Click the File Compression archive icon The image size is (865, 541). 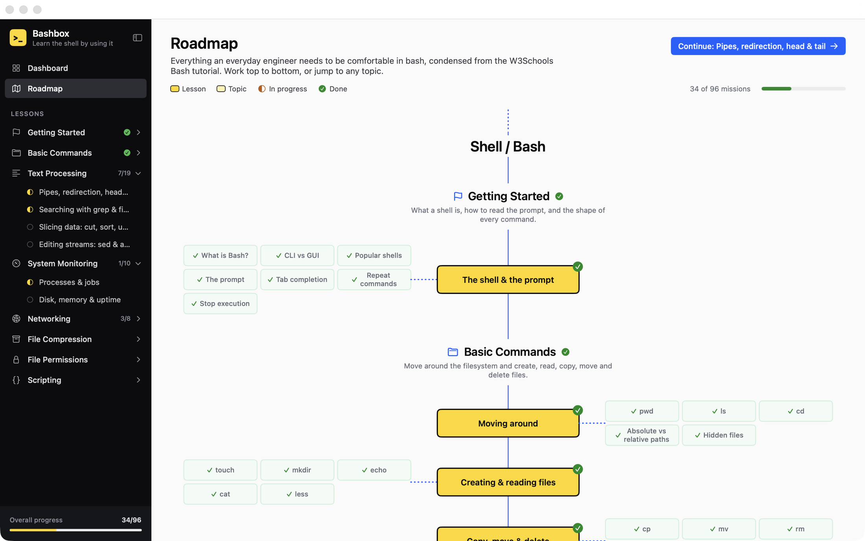(16, 339)
